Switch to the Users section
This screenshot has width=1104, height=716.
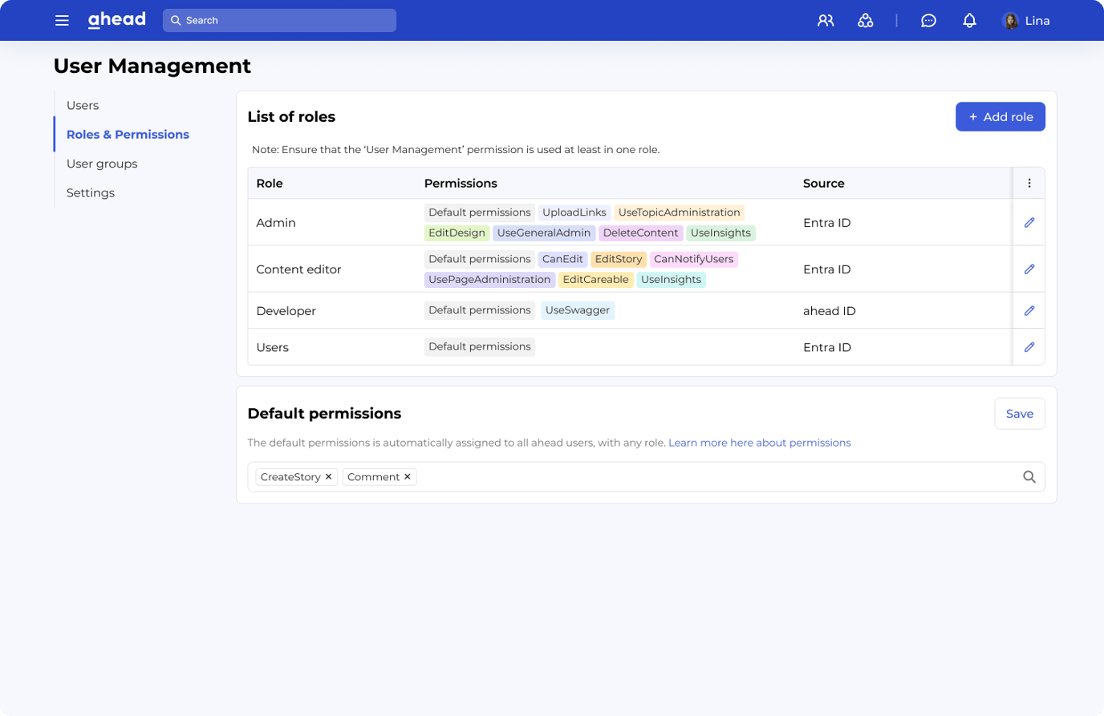point(83,105)
